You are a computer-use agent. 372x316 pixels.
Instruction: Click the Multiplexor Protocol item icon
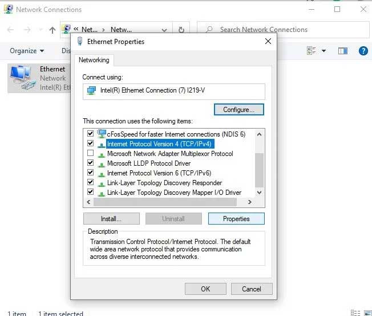102,155
